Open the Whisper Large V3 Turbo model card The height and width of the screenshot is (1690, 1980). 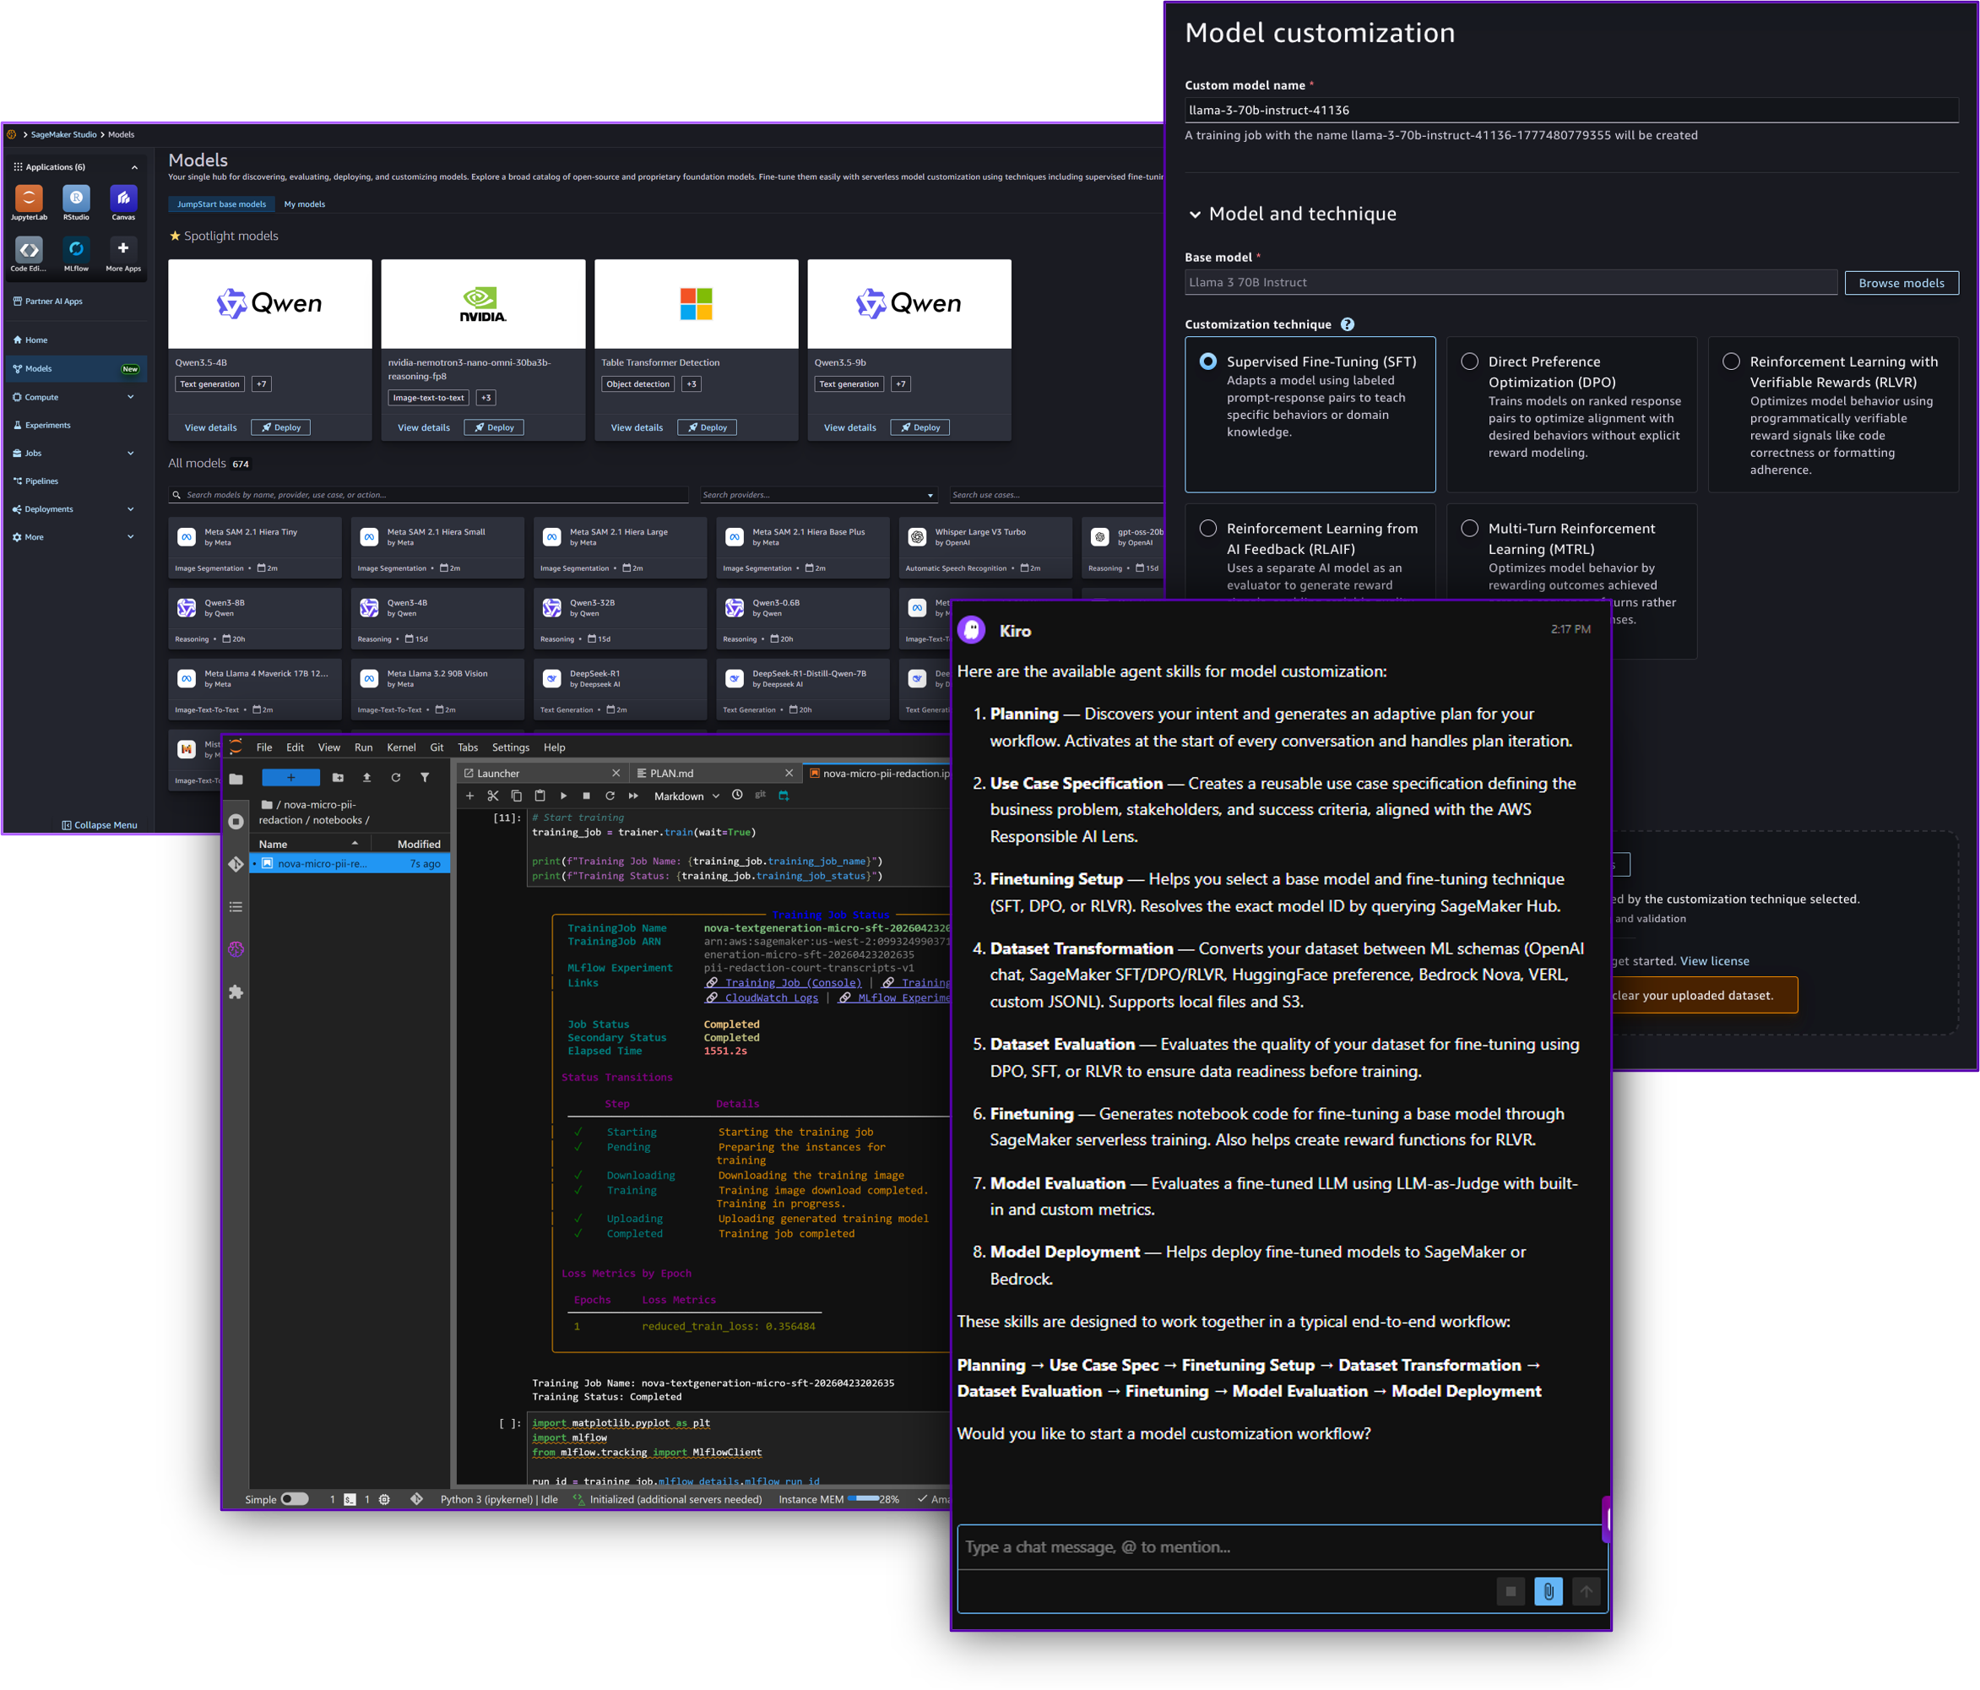[x=985, y=548]
